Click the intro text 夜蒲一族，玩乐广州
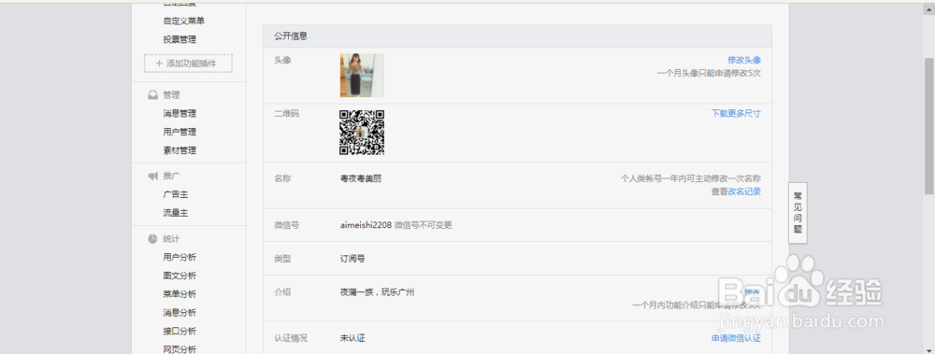 coord(377,292)
